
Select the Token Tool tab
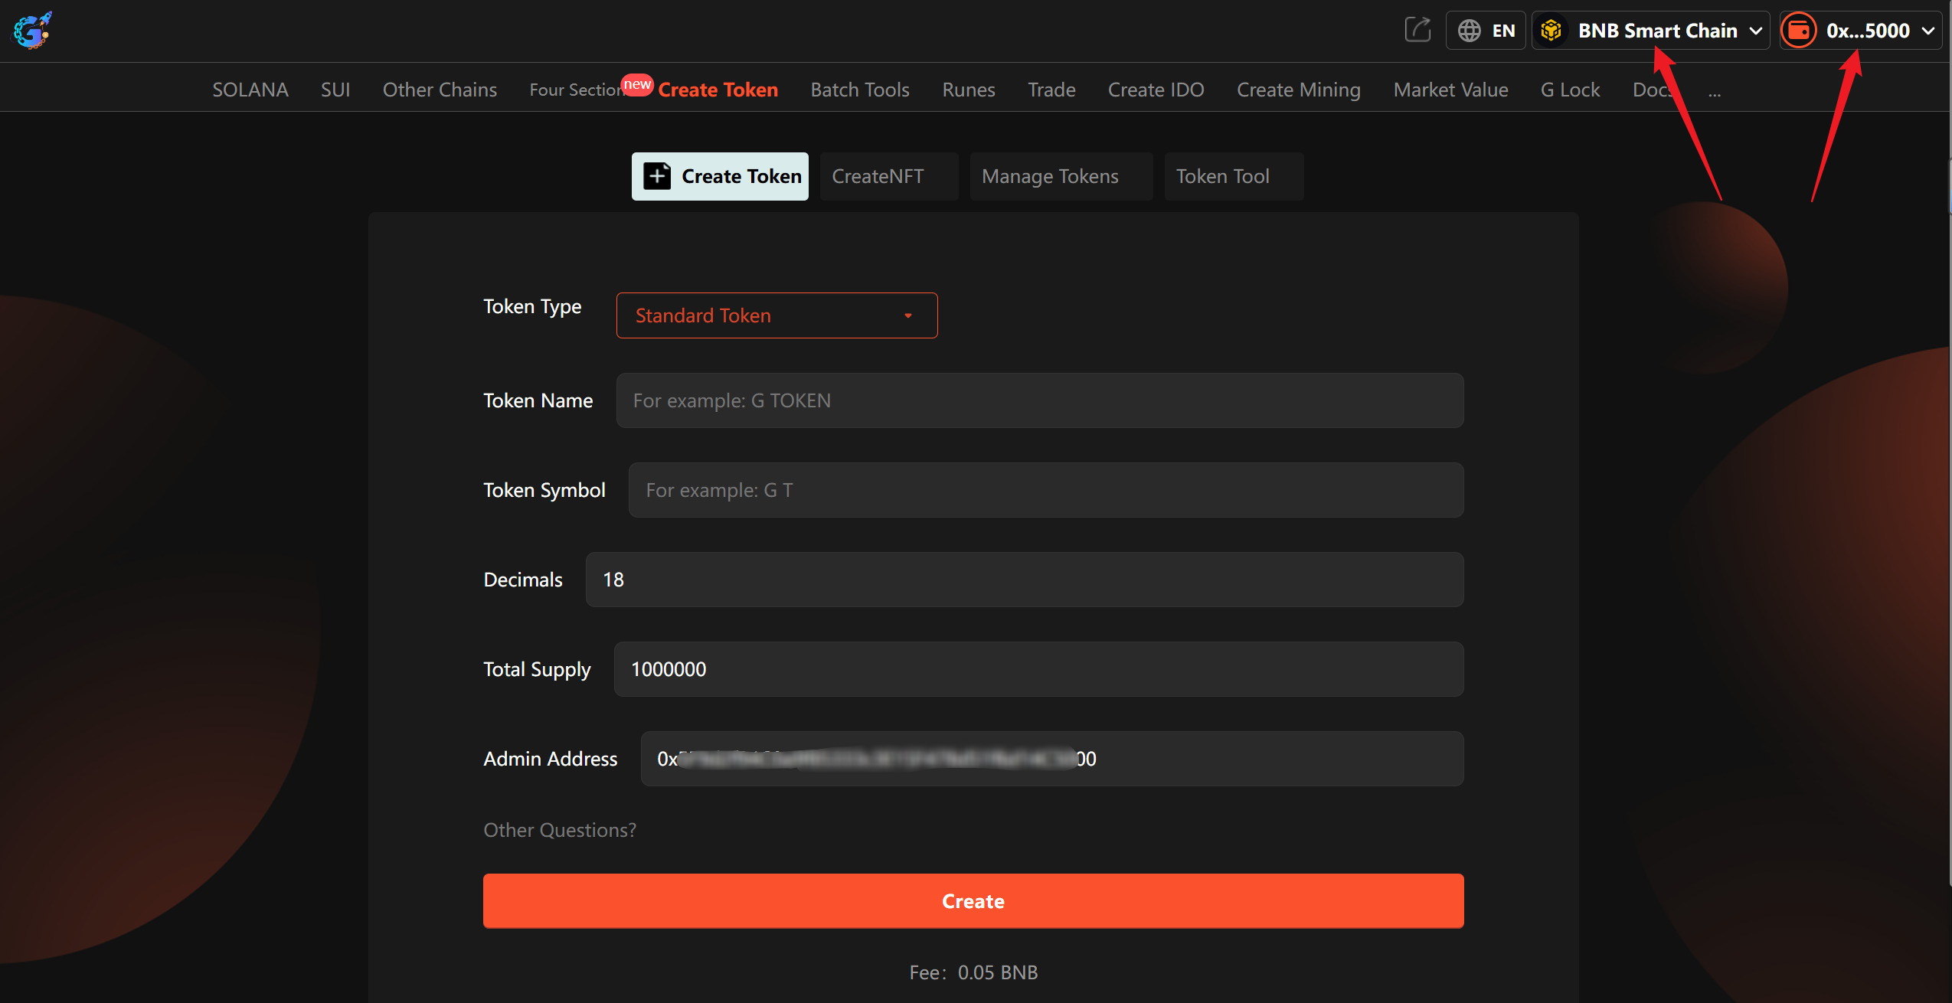pos(1222,176)
